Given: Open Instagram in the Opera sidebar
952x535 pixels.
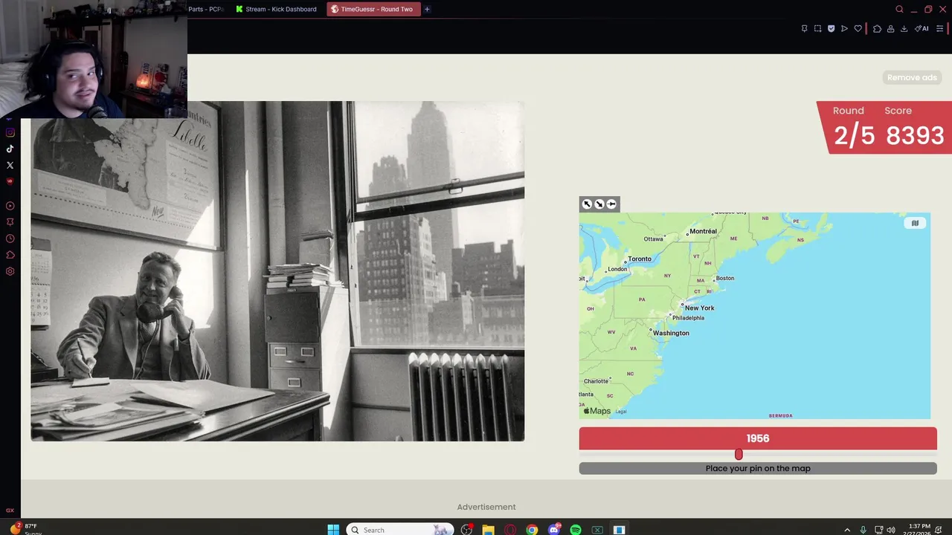Looking at the screenshot, I should coord(10,132).
